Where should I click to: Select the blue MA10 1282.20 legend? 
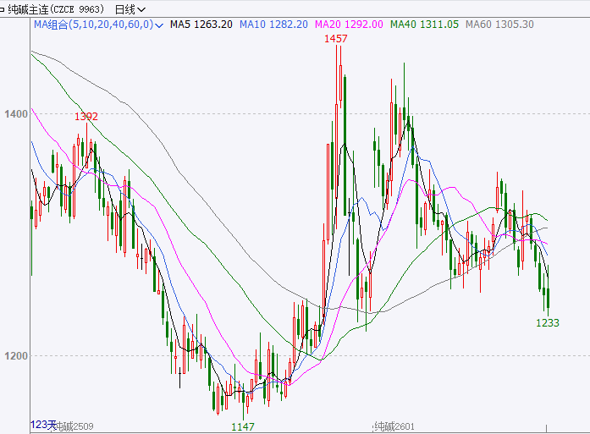(x=273, y=25)
